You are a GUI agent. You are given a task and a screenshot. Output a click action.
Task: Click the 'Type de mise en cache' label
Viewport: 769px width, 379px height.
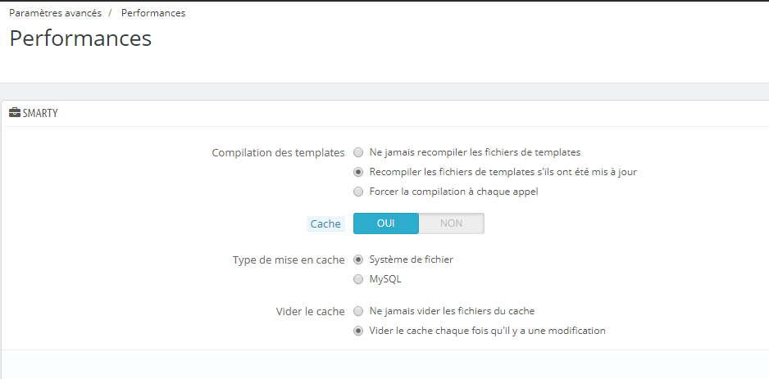click(289, 259)
